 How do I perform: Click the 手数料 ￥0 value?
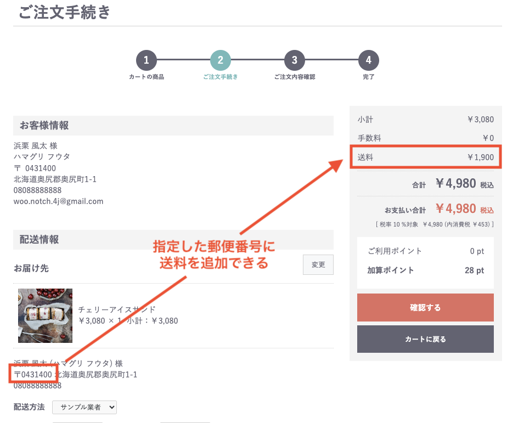click(x=488, y=138)
